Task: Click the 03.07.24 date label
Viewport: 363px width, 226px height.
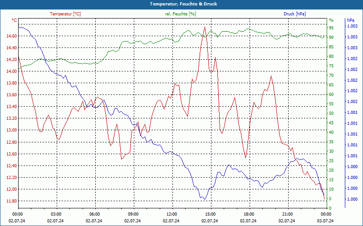Action: pos(325,221)
